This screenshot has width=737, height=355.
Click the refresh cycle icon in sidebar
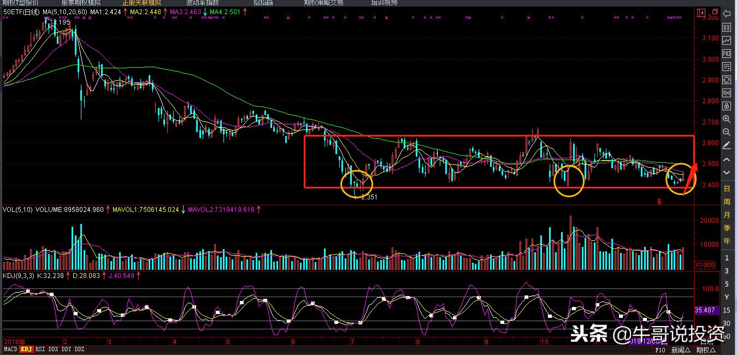727,80
